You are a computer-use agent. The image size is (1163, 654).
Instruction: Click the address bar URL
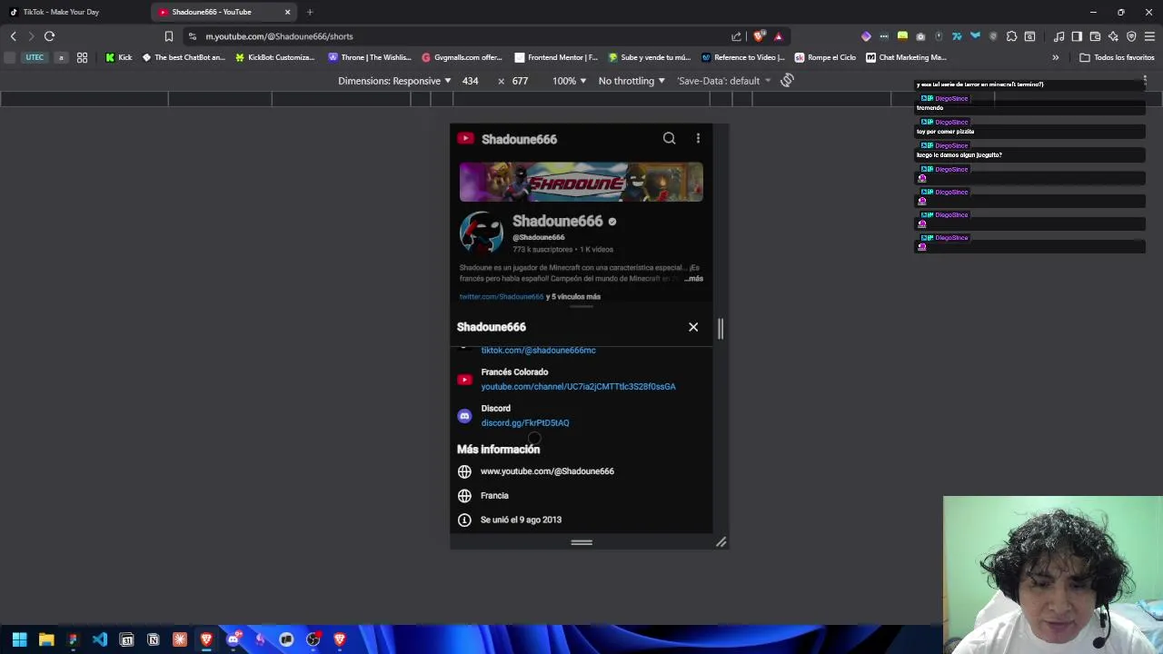coord(279,36)
